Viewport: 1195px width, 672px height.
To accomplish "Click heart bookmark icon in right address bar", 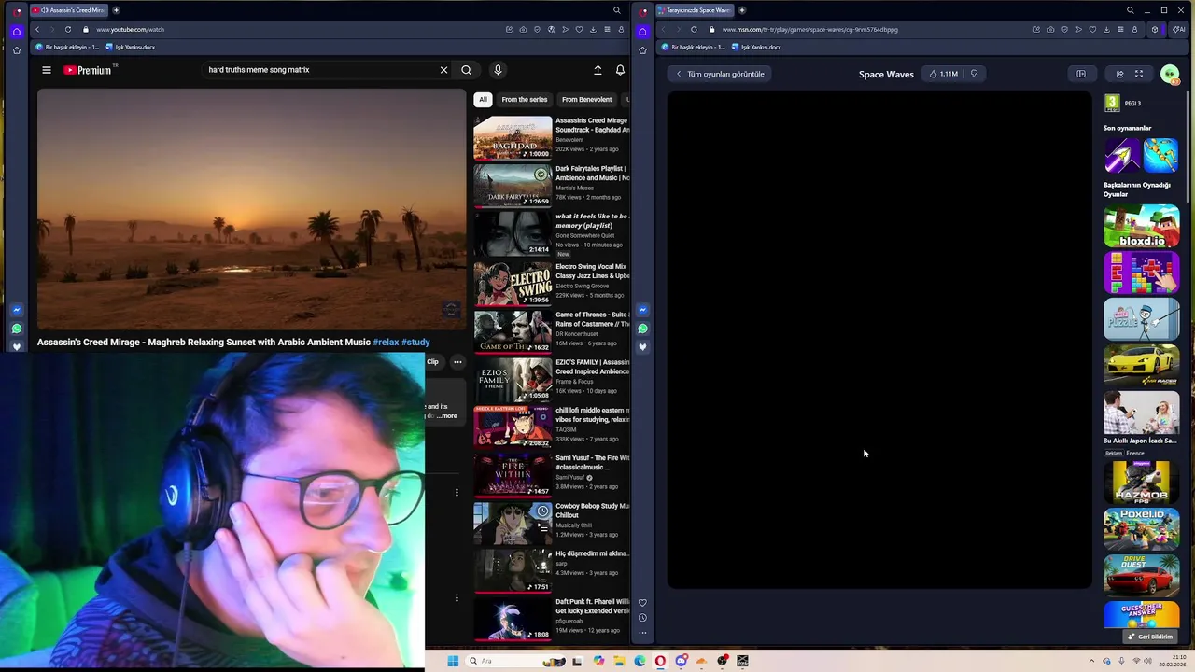I will tap(1092, 30).
